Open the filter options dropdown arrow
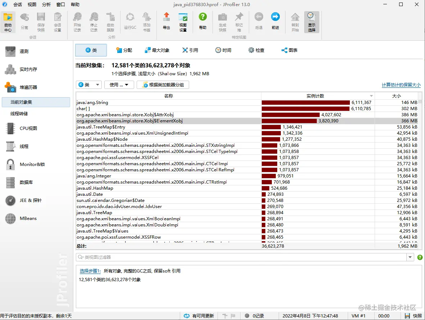This screenshot has width=425, height=320. click(410, 257)
